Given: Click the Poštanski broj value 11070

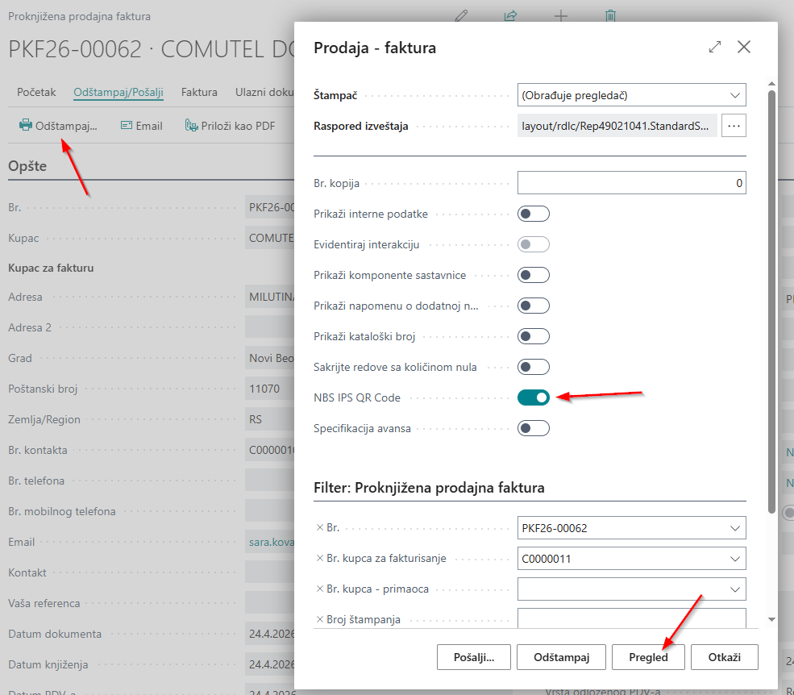Looking at the screenshot, I should pos(269,389).
